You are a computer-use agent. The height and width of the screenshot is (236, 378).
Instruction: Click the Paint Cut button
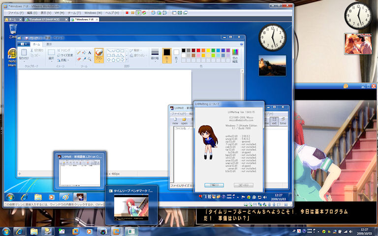click(37, 50)
